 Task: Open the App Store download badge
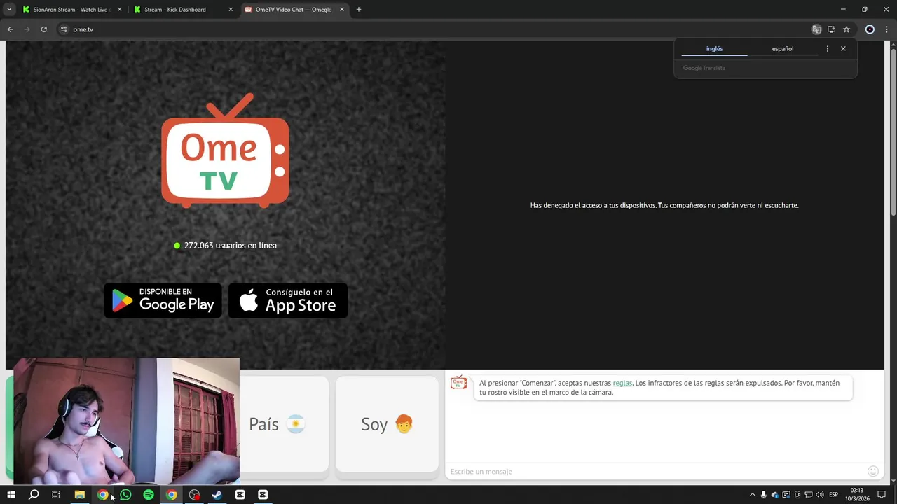click(288, 300)
